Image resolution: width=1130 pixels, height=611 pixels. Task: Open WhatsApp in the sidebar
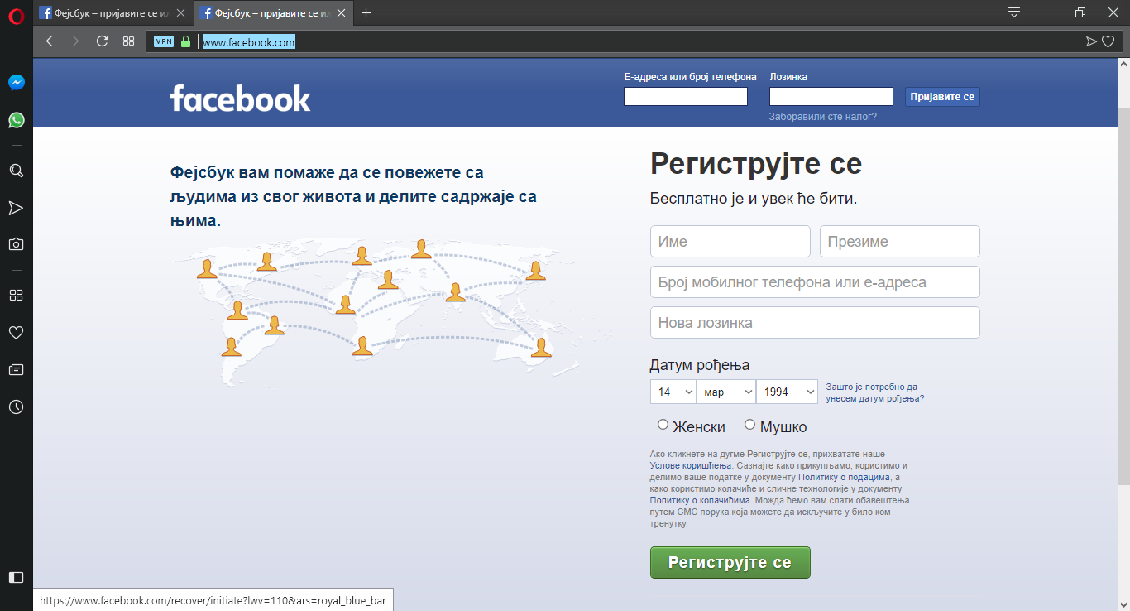pos(16,120)
